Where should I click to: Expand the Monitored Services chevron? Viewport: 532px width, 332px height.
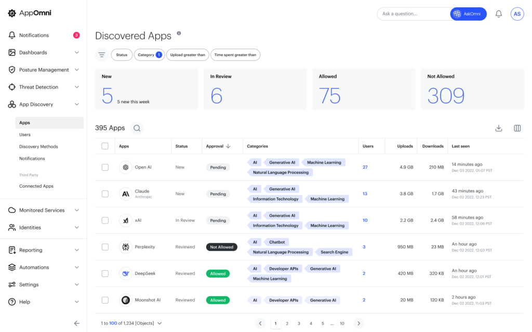click(77, 210)
